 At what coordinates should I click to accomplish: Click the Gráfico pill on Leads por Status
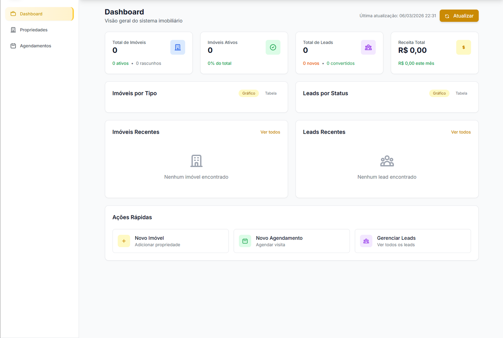click(x=439, y=93)
